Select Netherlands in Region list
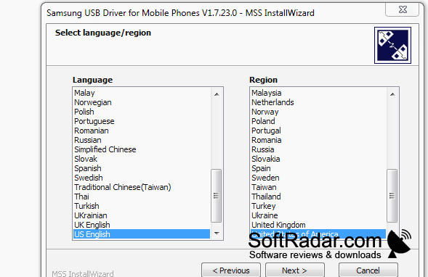 click(318, 102)
